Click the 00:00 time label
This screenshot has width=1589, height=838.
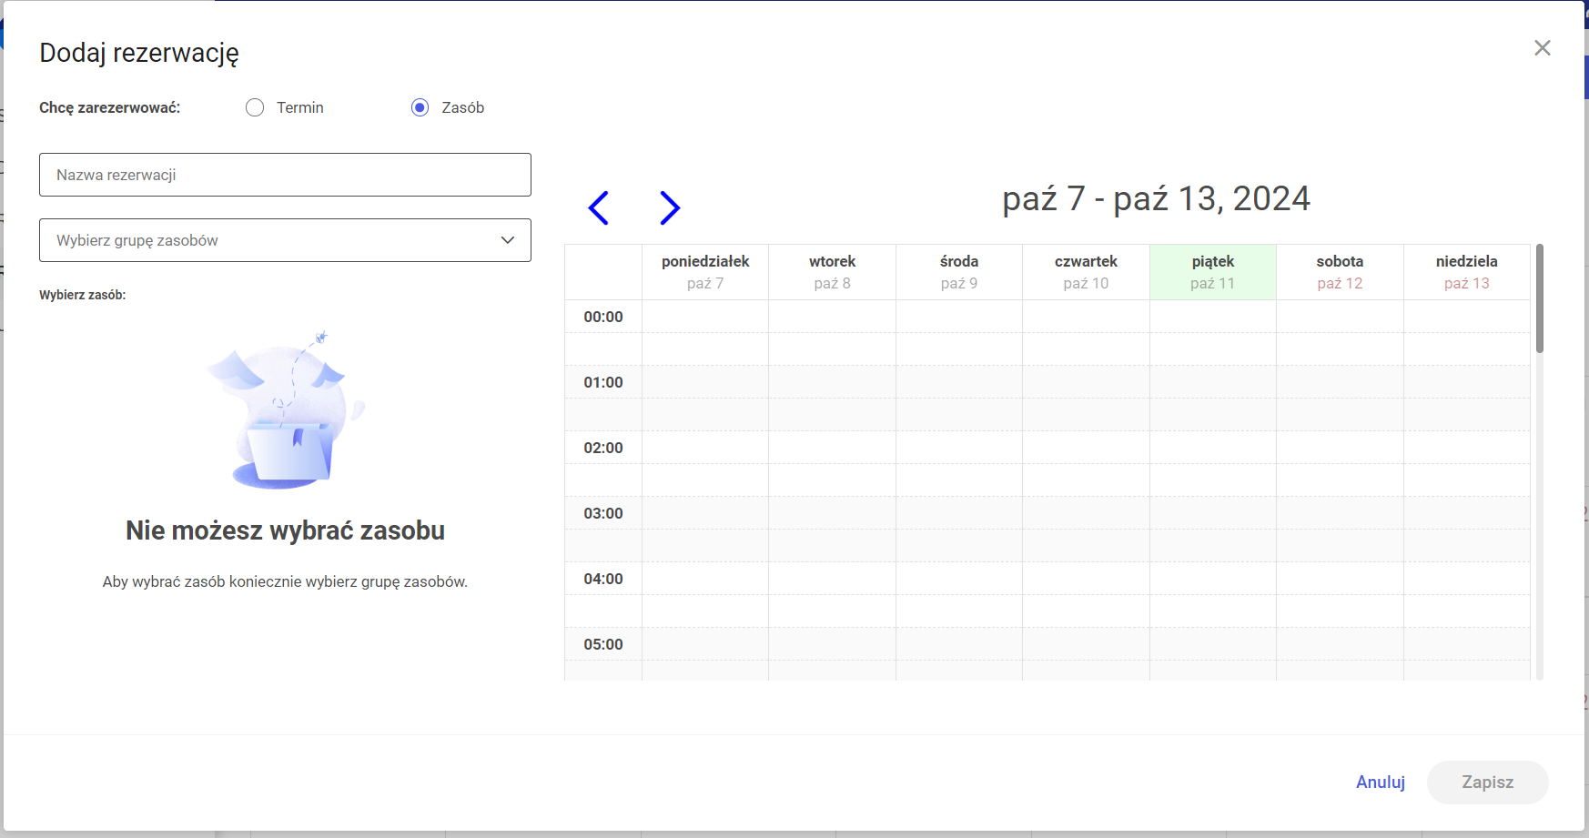click(603, 317)
